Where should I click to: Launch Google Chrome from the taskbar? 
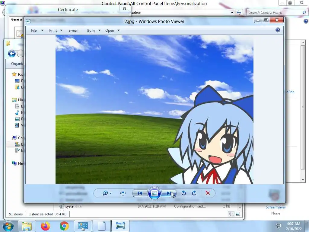[64, 226]
